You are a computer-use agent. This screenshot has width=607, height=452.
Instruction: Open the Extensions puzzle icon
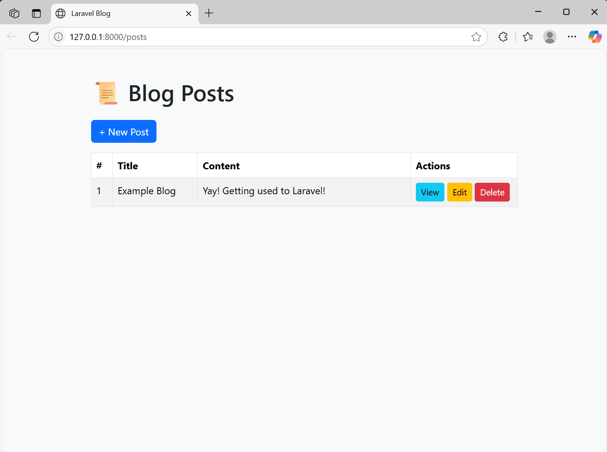(x=503, y=37)
